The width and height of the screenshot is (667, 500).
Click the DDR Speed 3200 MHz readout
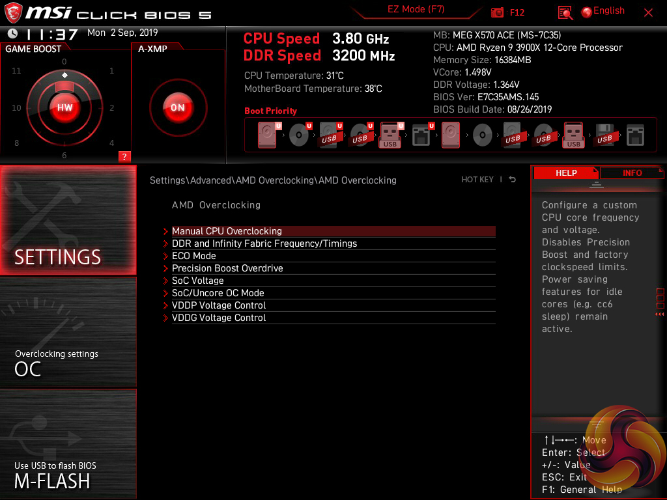click(x=319, y=56)
